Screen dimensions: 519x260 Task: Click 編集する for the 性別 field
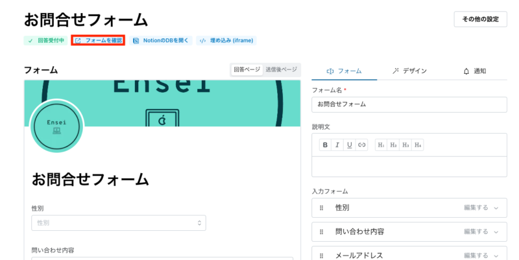pos(476,207)
